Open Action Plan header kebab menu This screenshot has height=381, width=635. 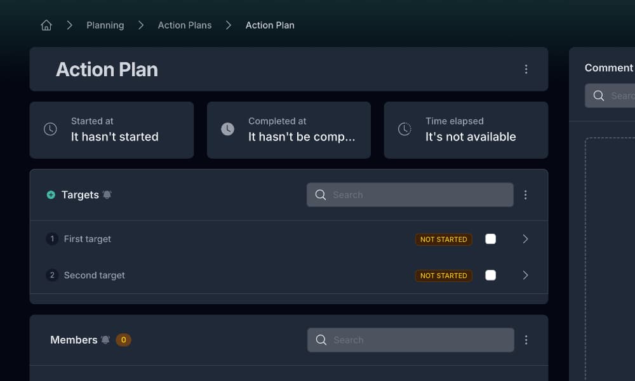pyautogui.click(x=526, y=69)
